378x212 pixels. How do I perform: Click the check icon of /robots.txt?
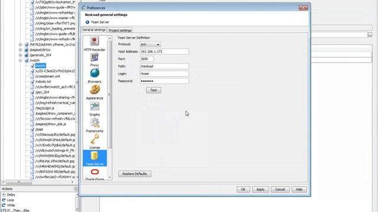(32, 81)
